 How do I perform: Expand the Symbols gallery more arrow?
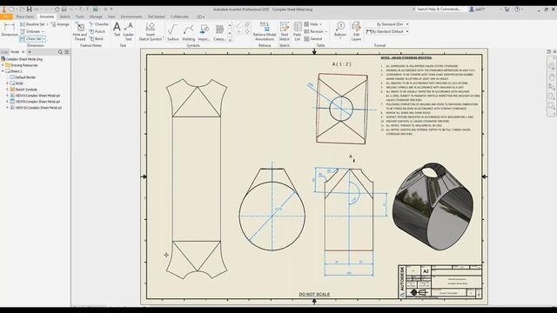pyautogui.click(x=230, y=40)
